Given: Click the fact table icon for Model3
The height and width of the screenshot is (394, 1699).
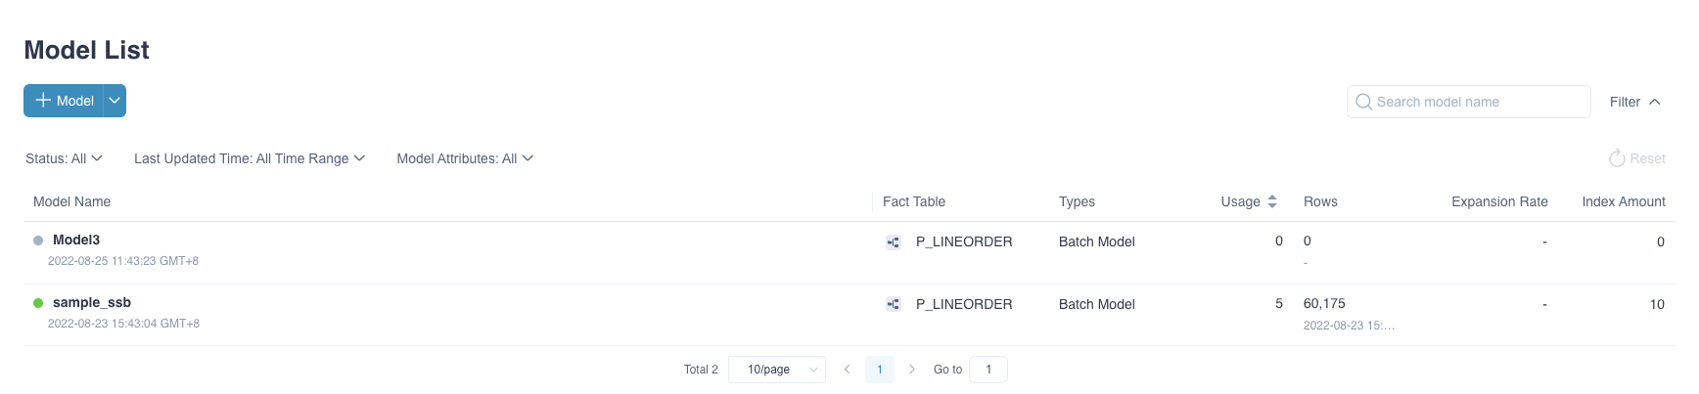Looking at the screenshot, I should 894,242.
